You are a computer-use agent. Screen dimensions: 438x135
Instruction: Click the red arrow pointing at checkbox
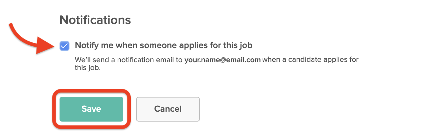tap(31, 38)
